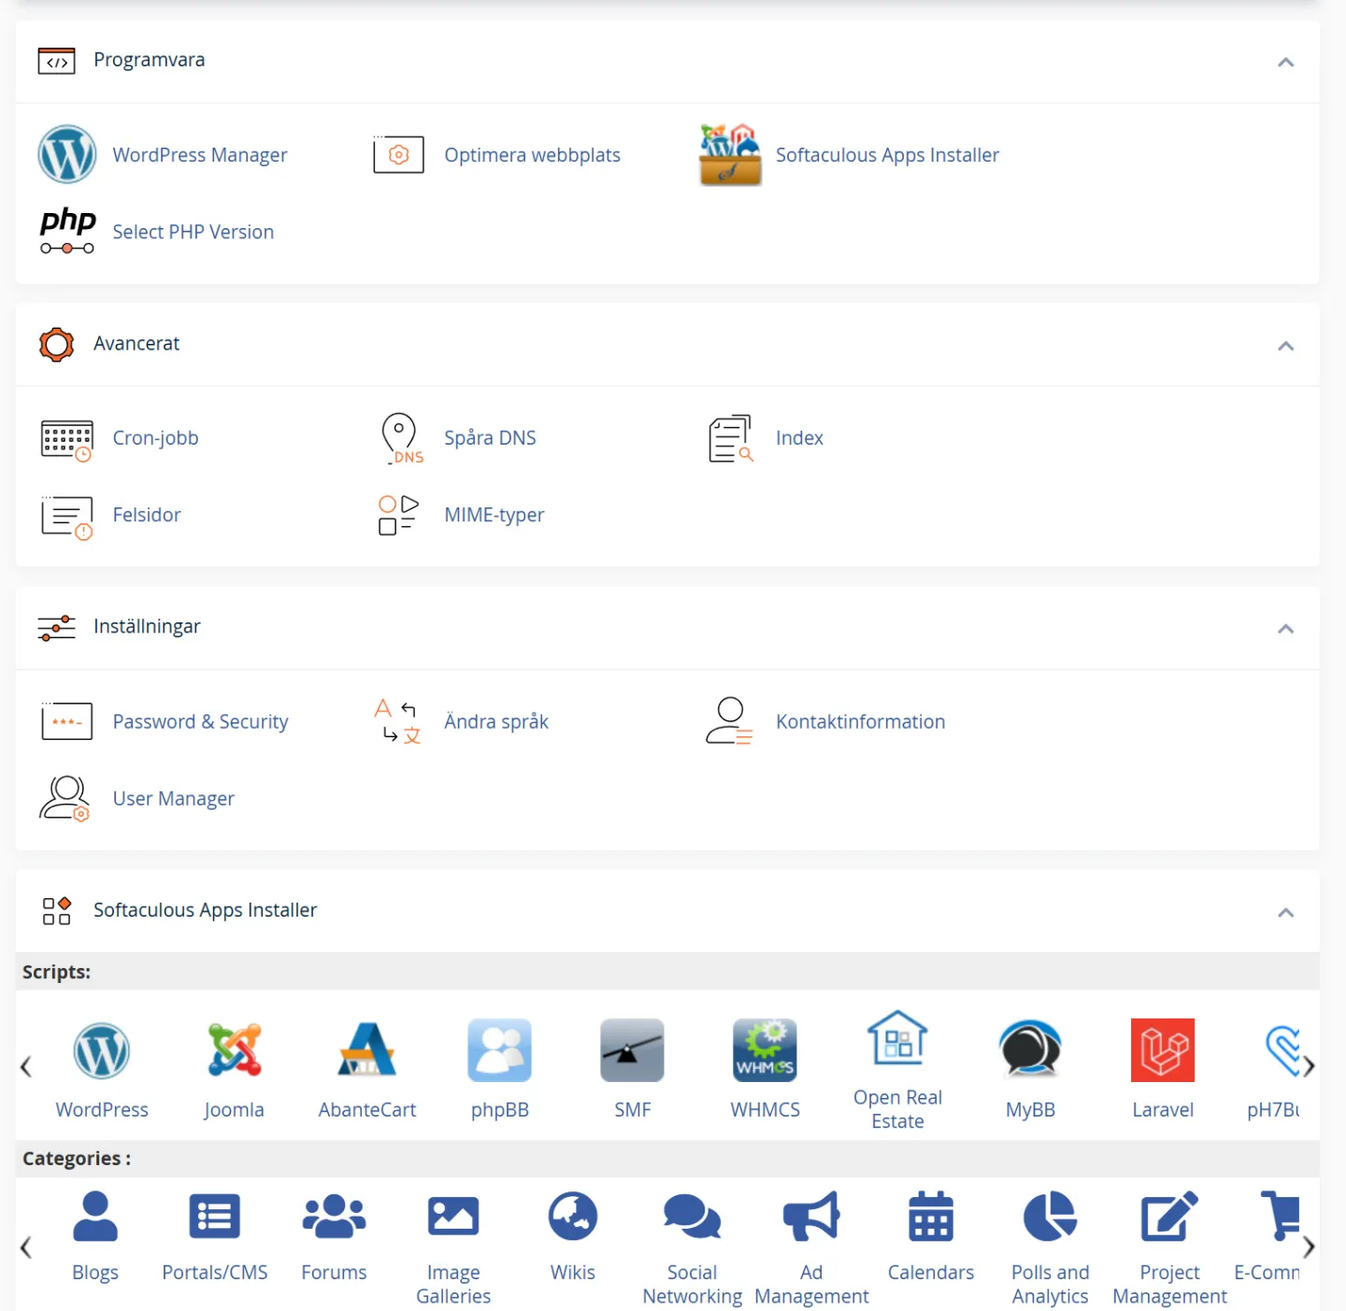Open the Portals/CMS category icon

(x=215, y=1216)
